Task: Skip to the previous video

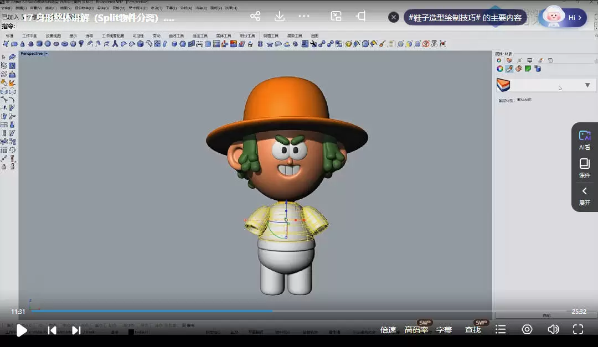Action: (x=52, y=330)
